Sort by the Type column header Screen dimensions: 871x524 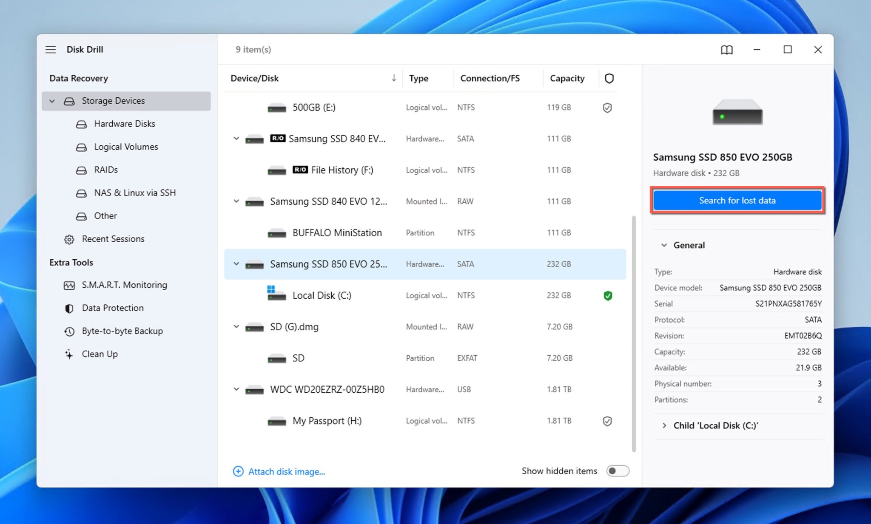coord(418,78)
